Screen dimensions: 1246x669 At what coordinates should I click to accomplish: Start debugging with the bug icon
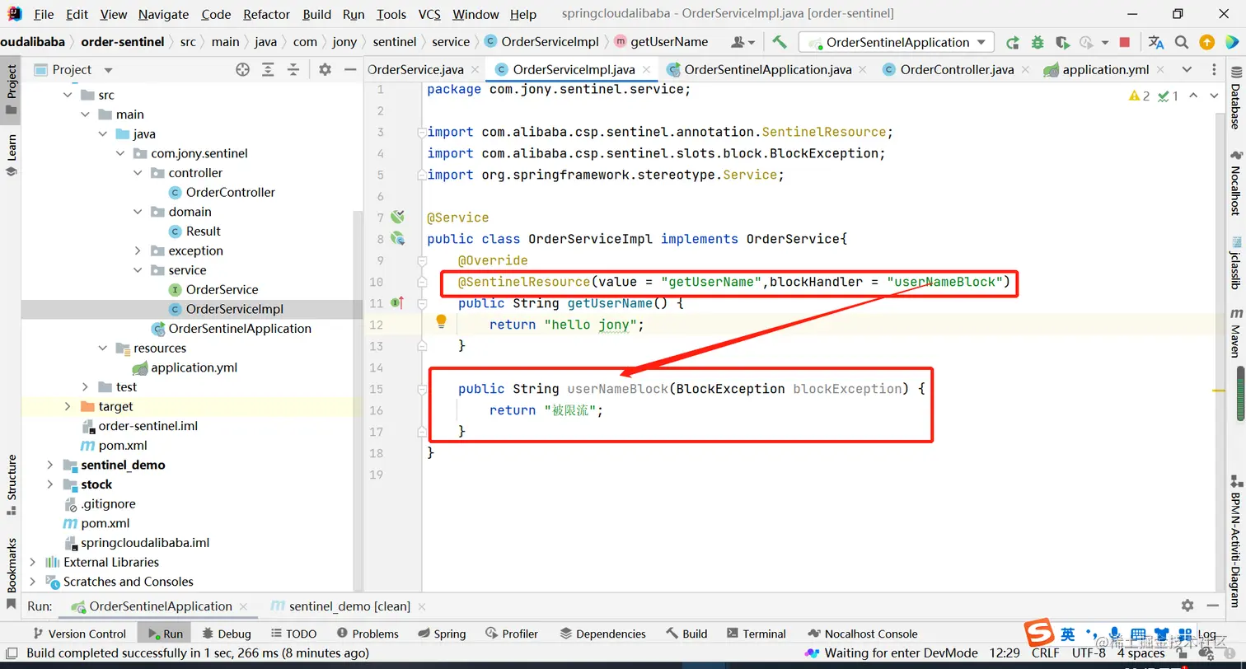[x=1038, y=42]
